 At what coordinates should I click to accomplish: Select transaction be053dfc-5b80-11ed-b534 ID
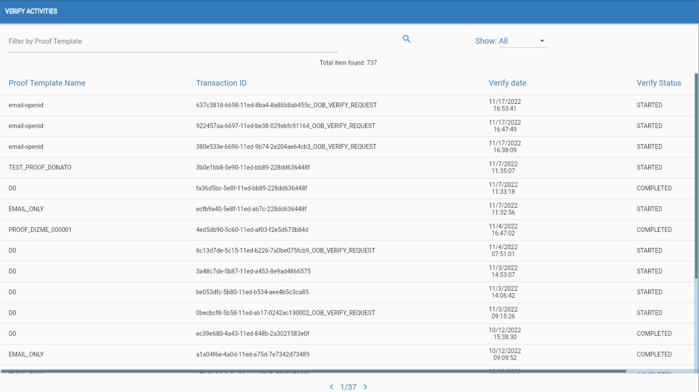[x=253, y=292]
